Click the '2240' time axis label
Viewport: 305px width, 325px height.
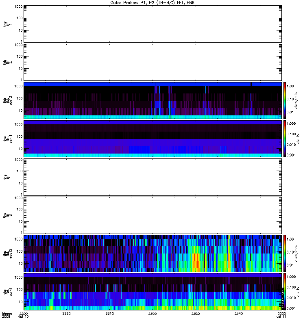pos(109,313)
